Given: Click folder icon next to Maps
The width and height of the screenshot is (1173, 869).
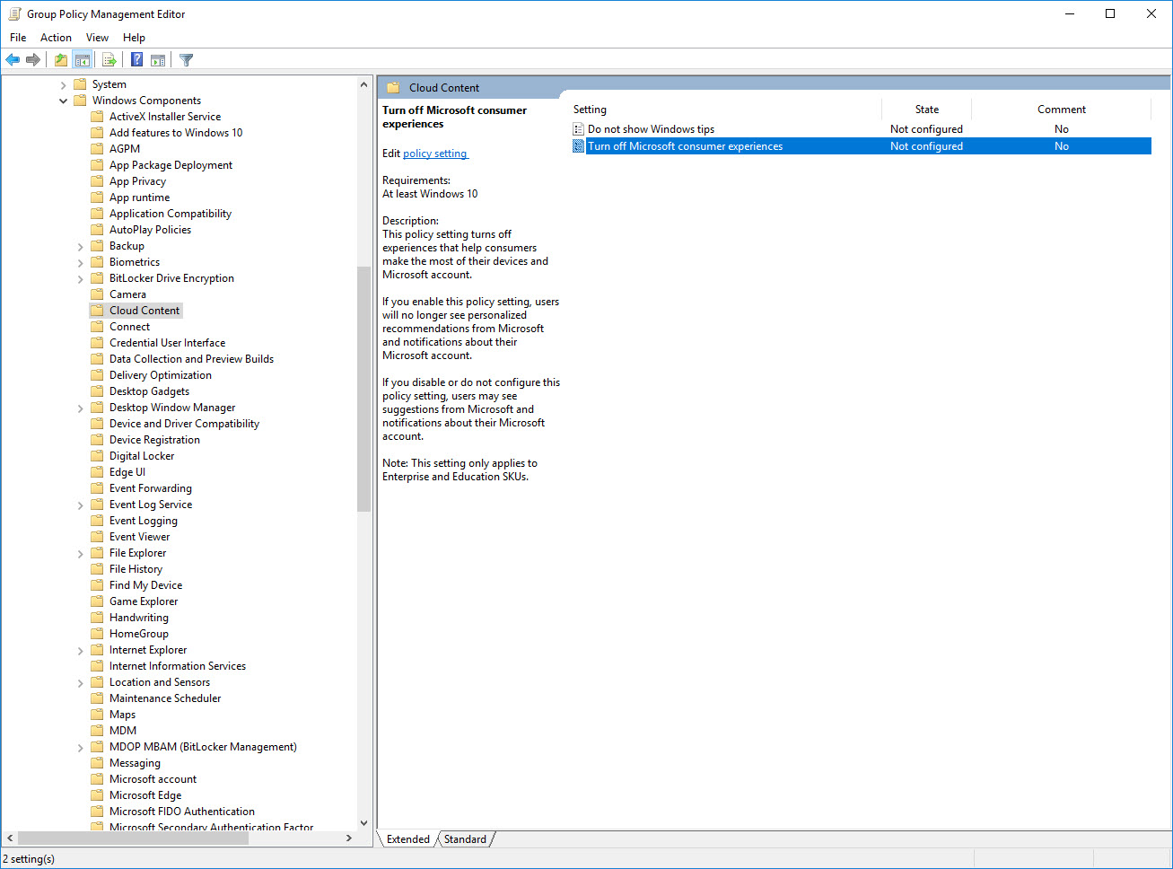Looking at the screenshot, I should pos(98,715).
